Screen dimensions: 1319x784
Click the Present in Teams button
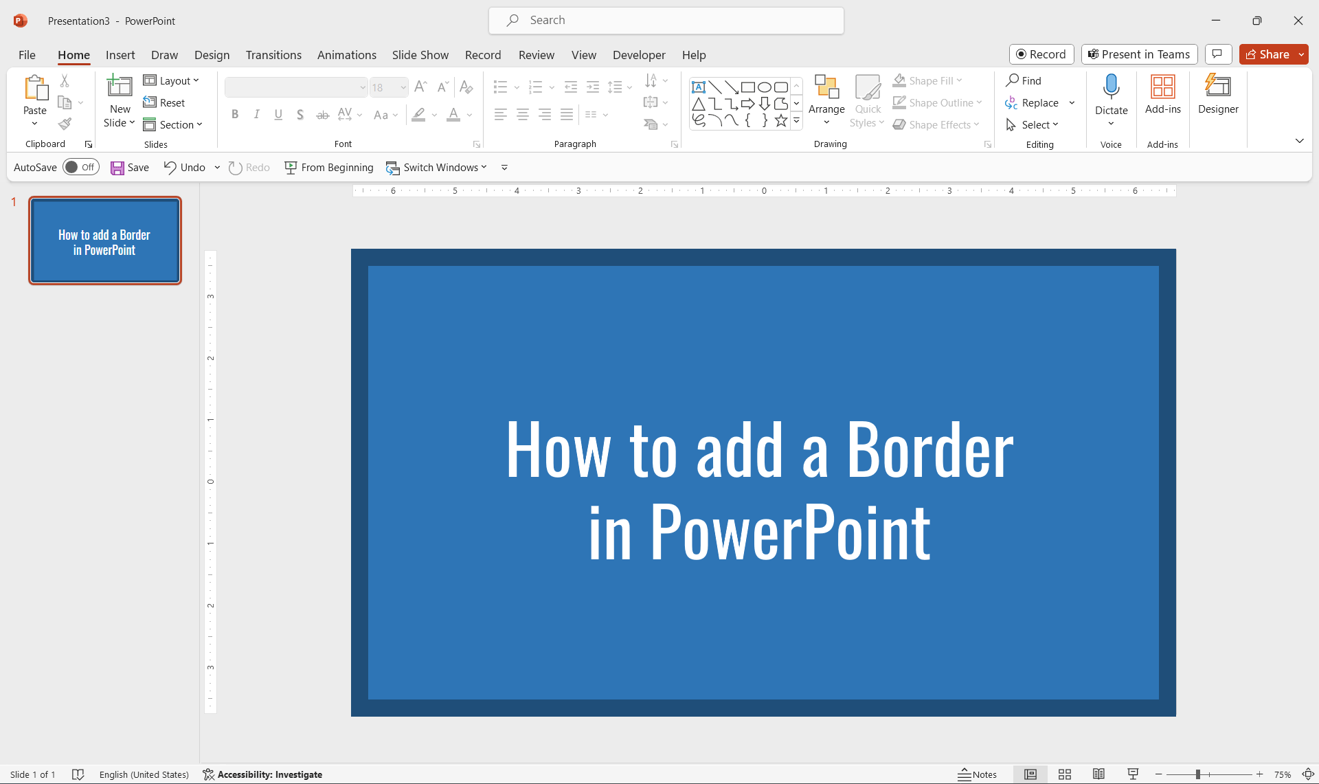click(1138, 54)
